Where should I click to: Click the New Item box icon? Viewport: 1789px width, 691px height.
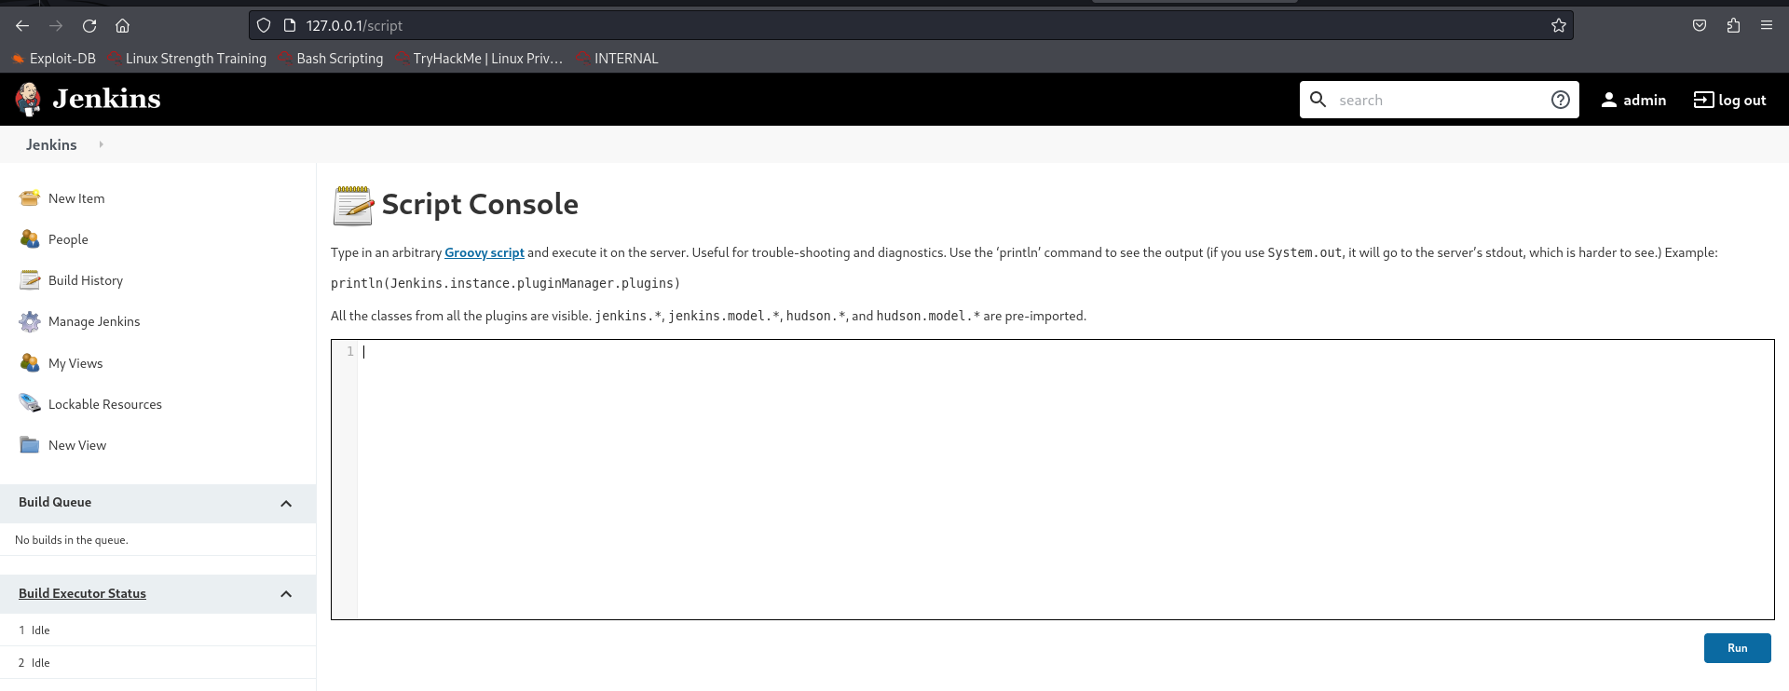point(30,198)
